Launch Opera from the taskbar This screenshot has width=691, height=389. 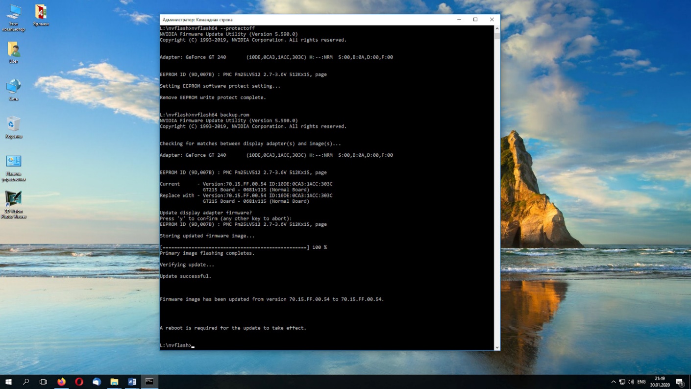79,382
